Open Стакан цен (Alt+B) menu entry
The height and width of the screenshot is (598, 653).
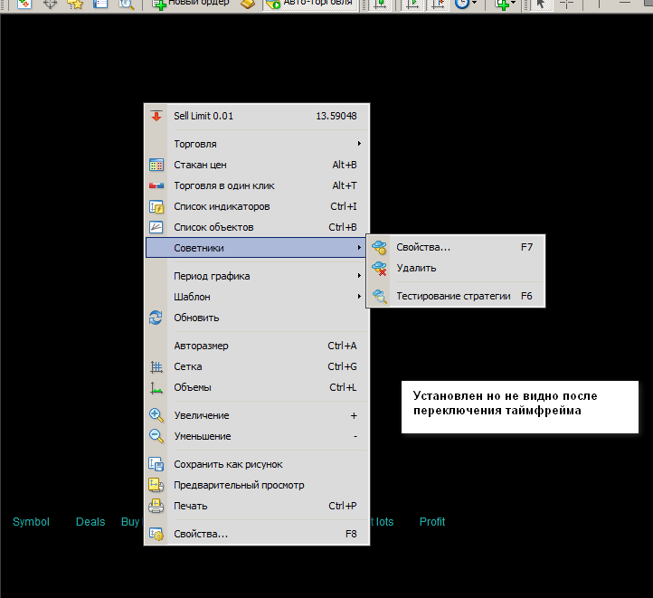pos(257,165)
